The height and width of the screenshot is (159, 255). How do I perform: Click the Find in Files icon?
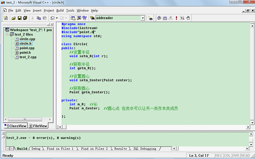tap(92, 18)
